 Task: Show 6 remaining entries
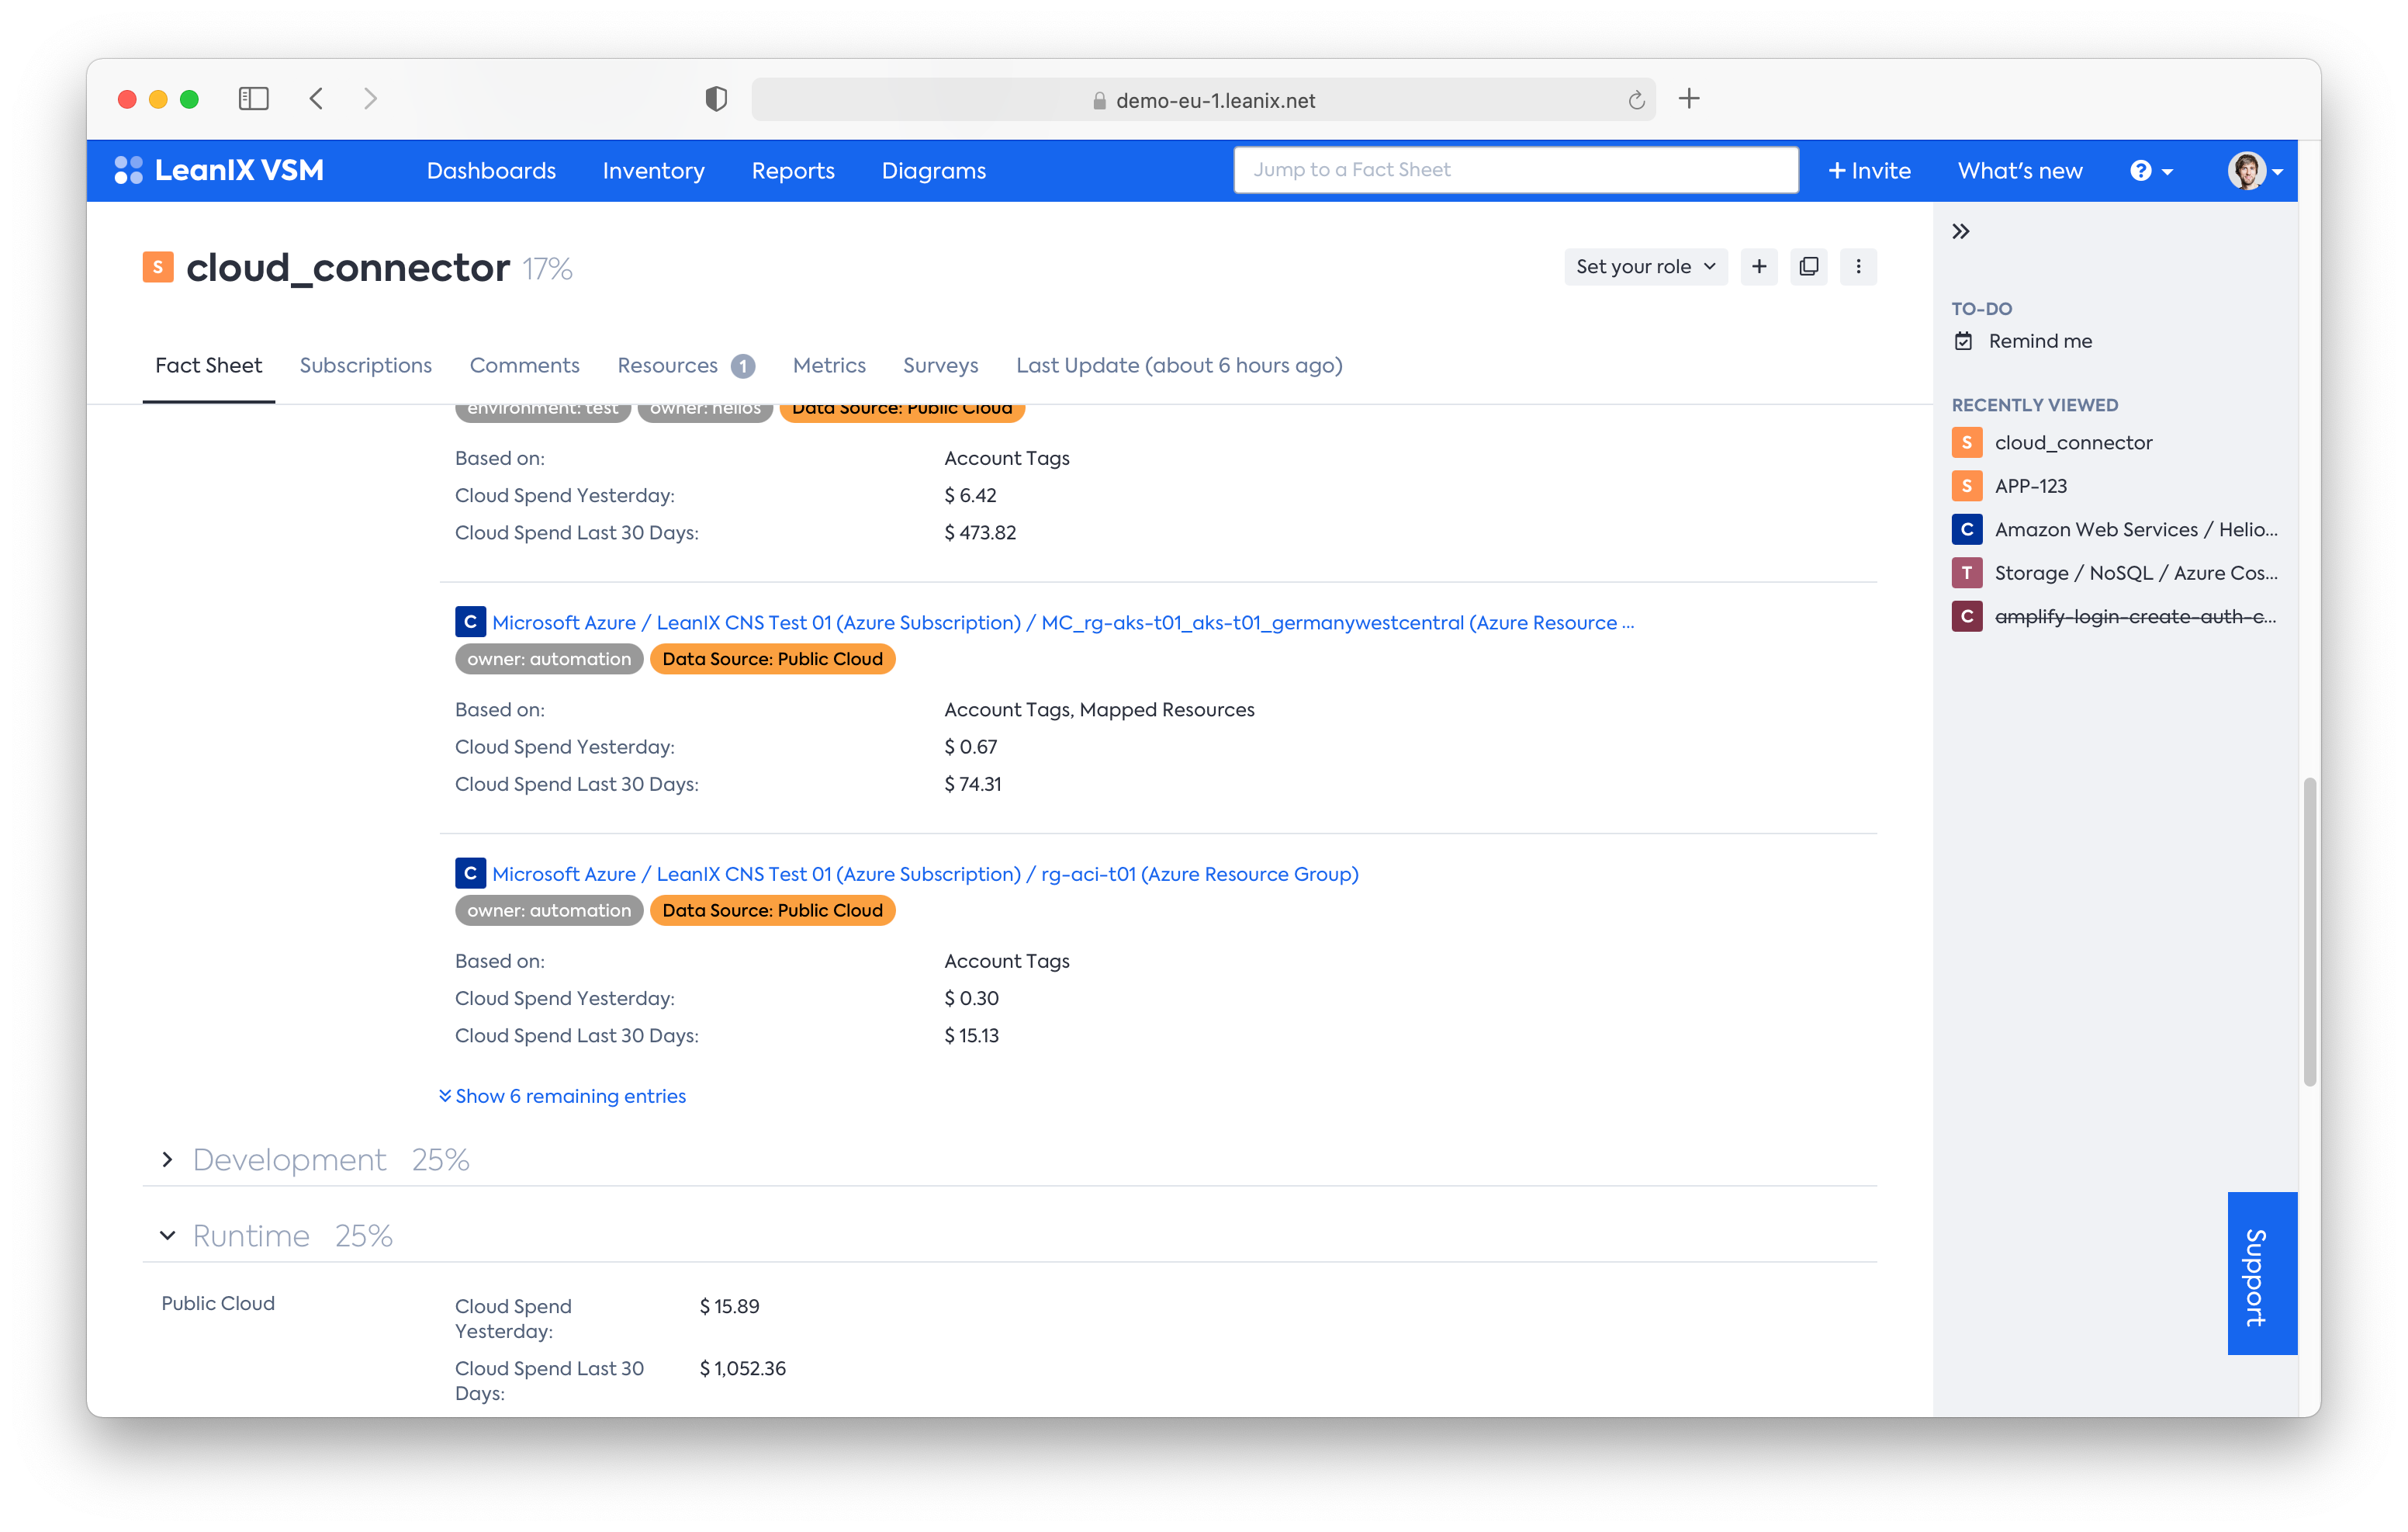(x=562, y=1096)
